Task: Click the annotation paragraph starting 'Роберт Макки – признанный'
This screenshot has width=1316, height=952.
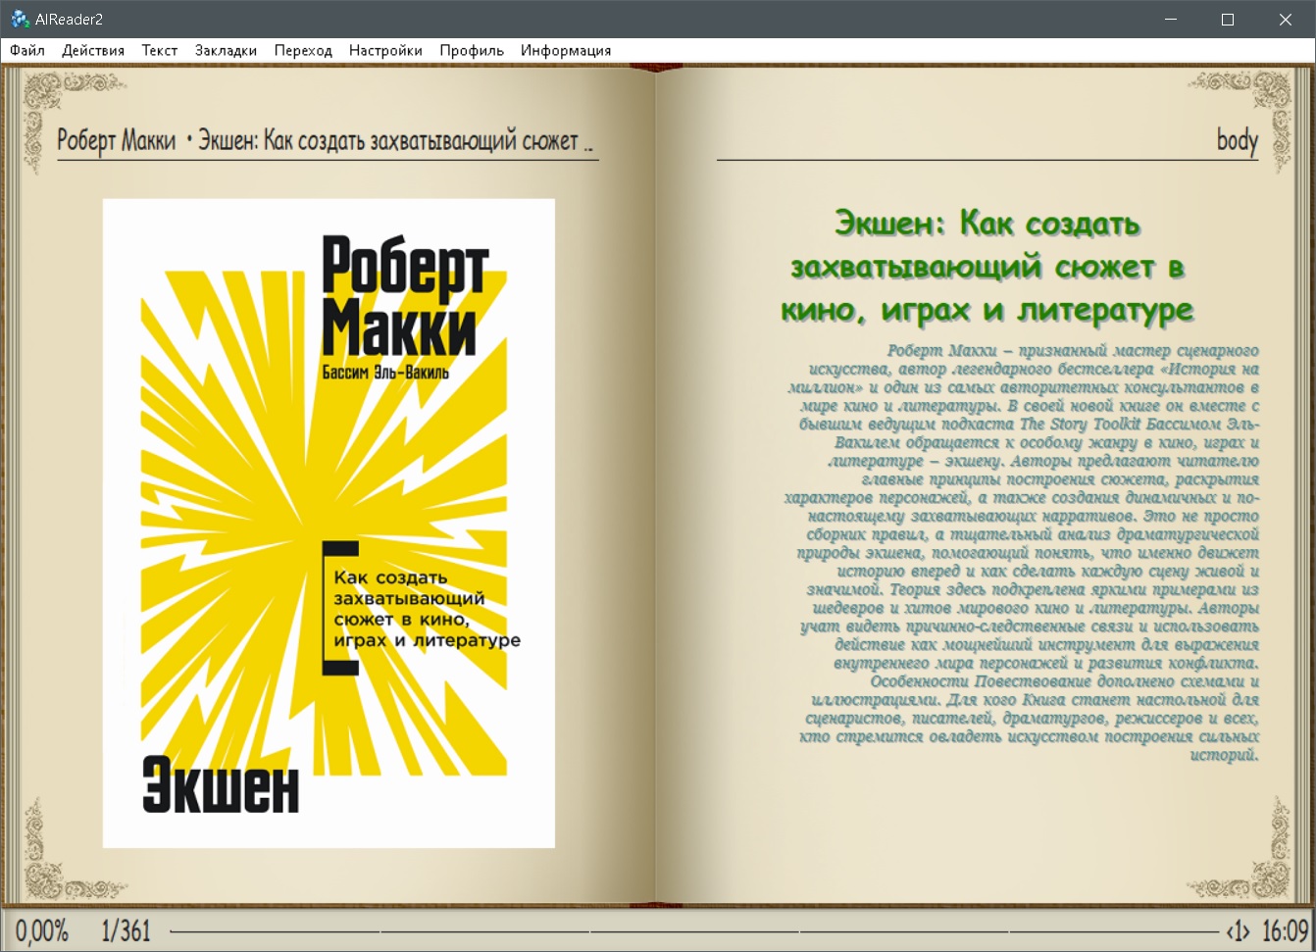Action: click(1021, 553)
